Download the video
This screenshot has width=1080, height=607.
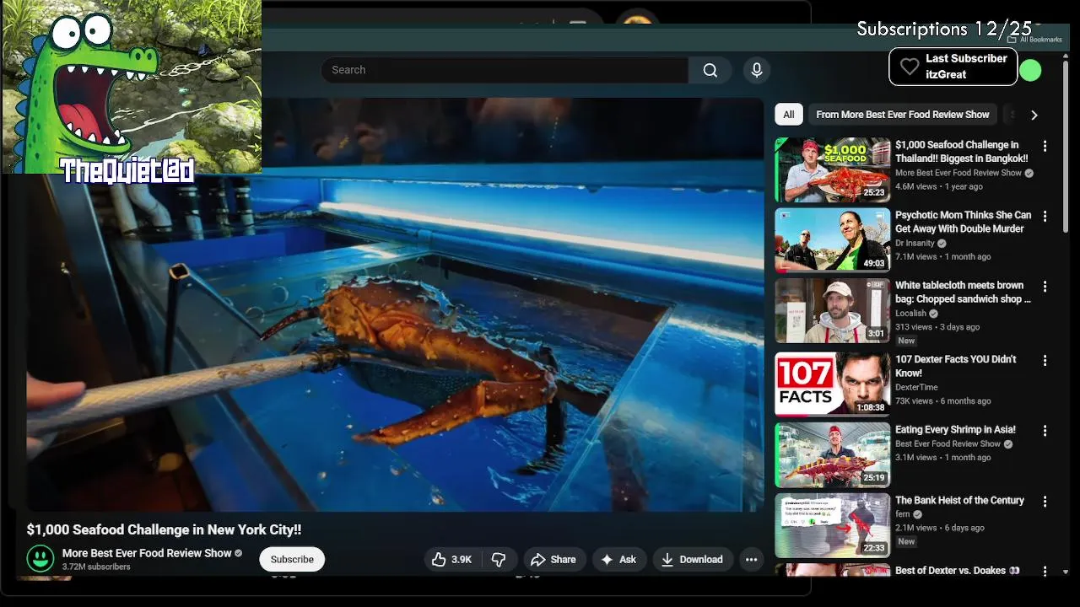[692, 559]
